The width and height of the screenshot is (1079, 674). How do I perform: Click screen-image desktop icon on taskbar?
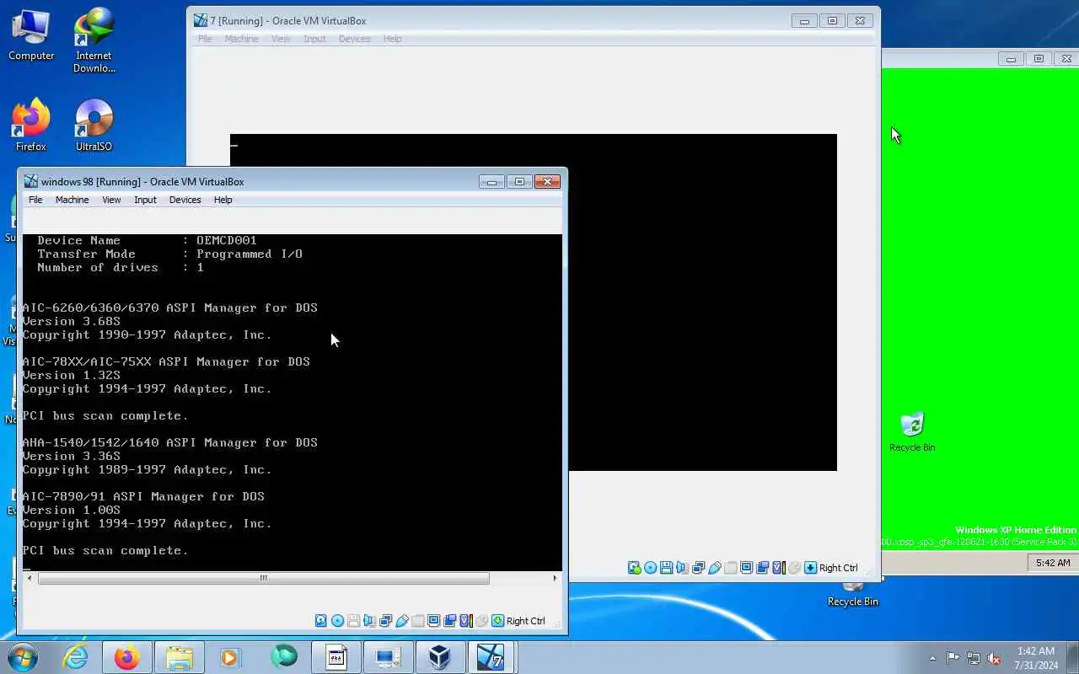tap(388, 657)
